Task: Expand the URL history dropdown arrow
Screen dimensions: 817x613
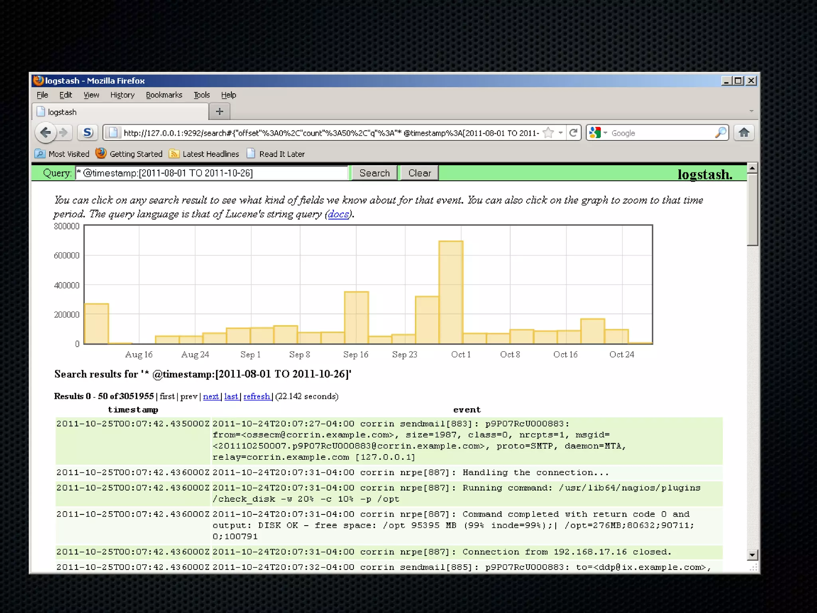Action: coord(560,133)
